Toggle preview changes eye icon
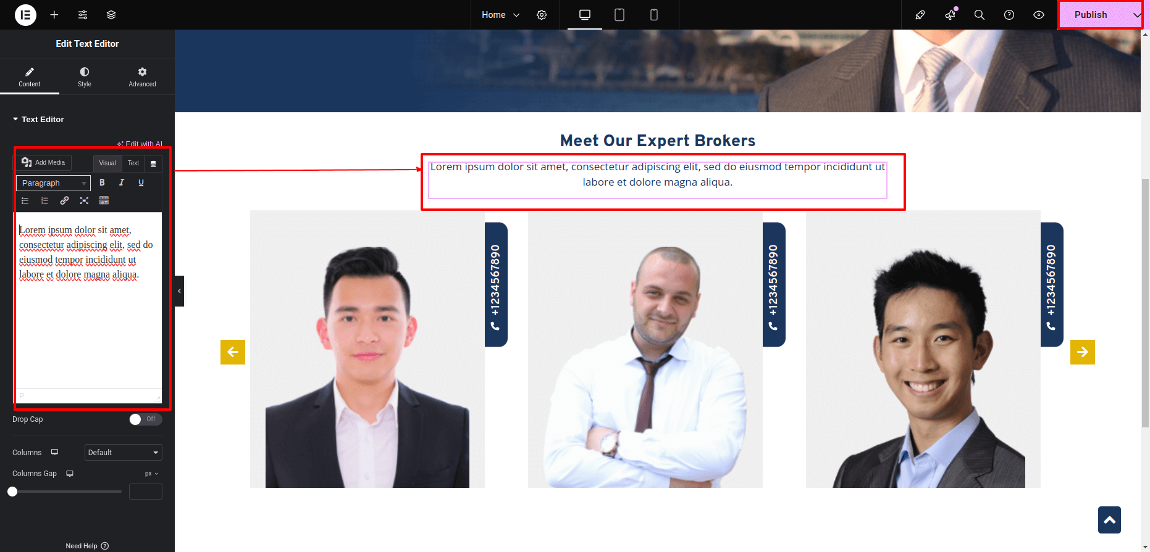The image size is (1150, 552). click(1039, 15)
